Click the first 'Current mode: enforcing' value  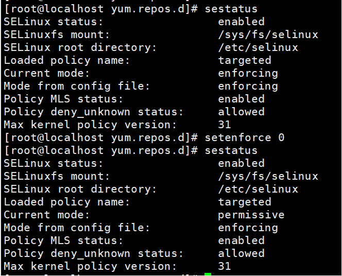(248, 74)
